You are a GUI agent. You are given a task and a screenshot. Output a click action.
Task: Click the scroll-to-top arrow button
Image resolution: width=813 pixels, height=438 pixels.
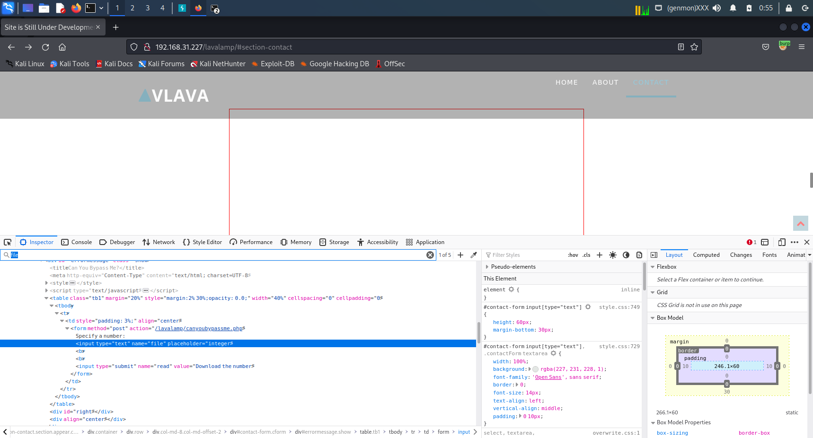(801, 223)
